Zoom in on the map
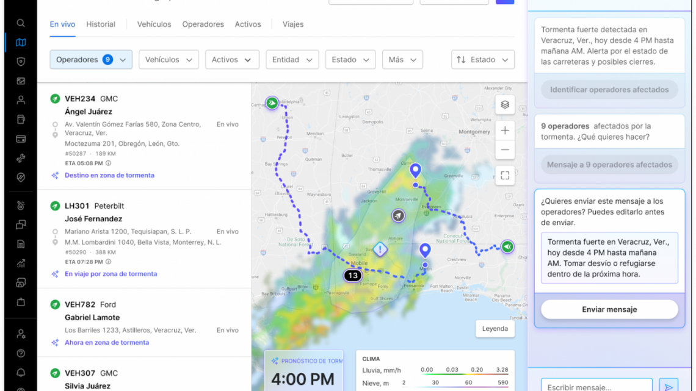 coord(505,130)
